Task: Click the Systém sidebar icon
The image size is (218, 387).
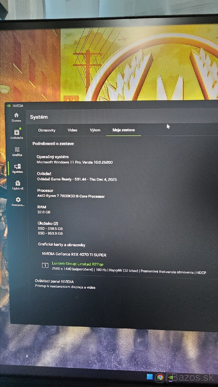Action: pos(17,167)
